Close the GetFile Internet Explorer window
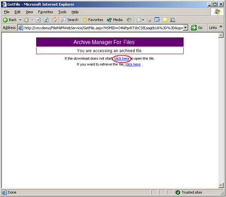This screenshot has height=197, width=226. [x=221, y=4]
